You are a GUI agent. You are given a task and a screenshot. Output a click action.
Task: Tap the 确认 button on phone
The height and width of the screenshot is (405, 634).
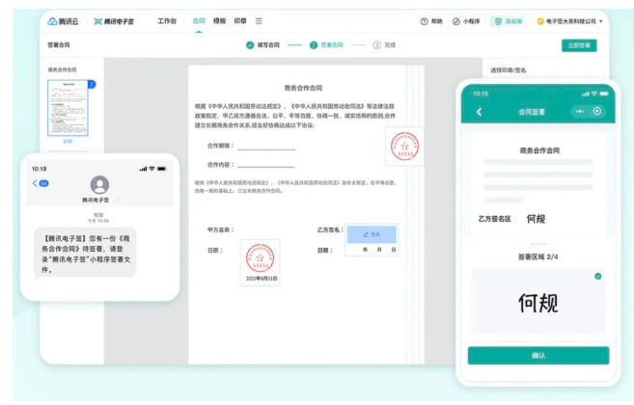538,355
